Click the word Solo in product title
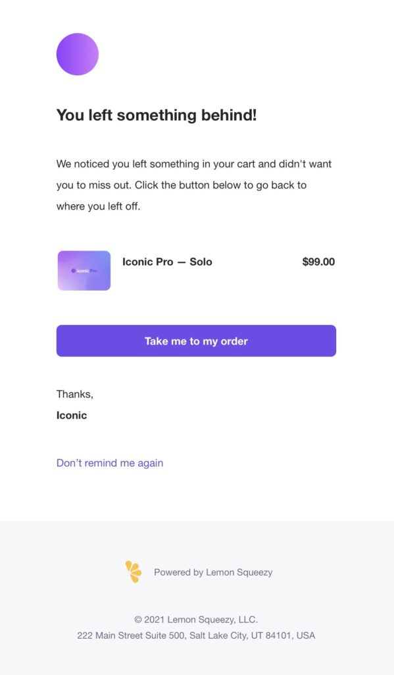 pyautogui.click(x=201, y=262)
